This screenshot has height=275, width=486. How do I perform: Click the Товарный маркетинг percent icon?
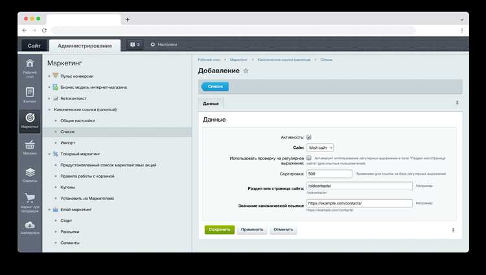[x=56, y=154]
